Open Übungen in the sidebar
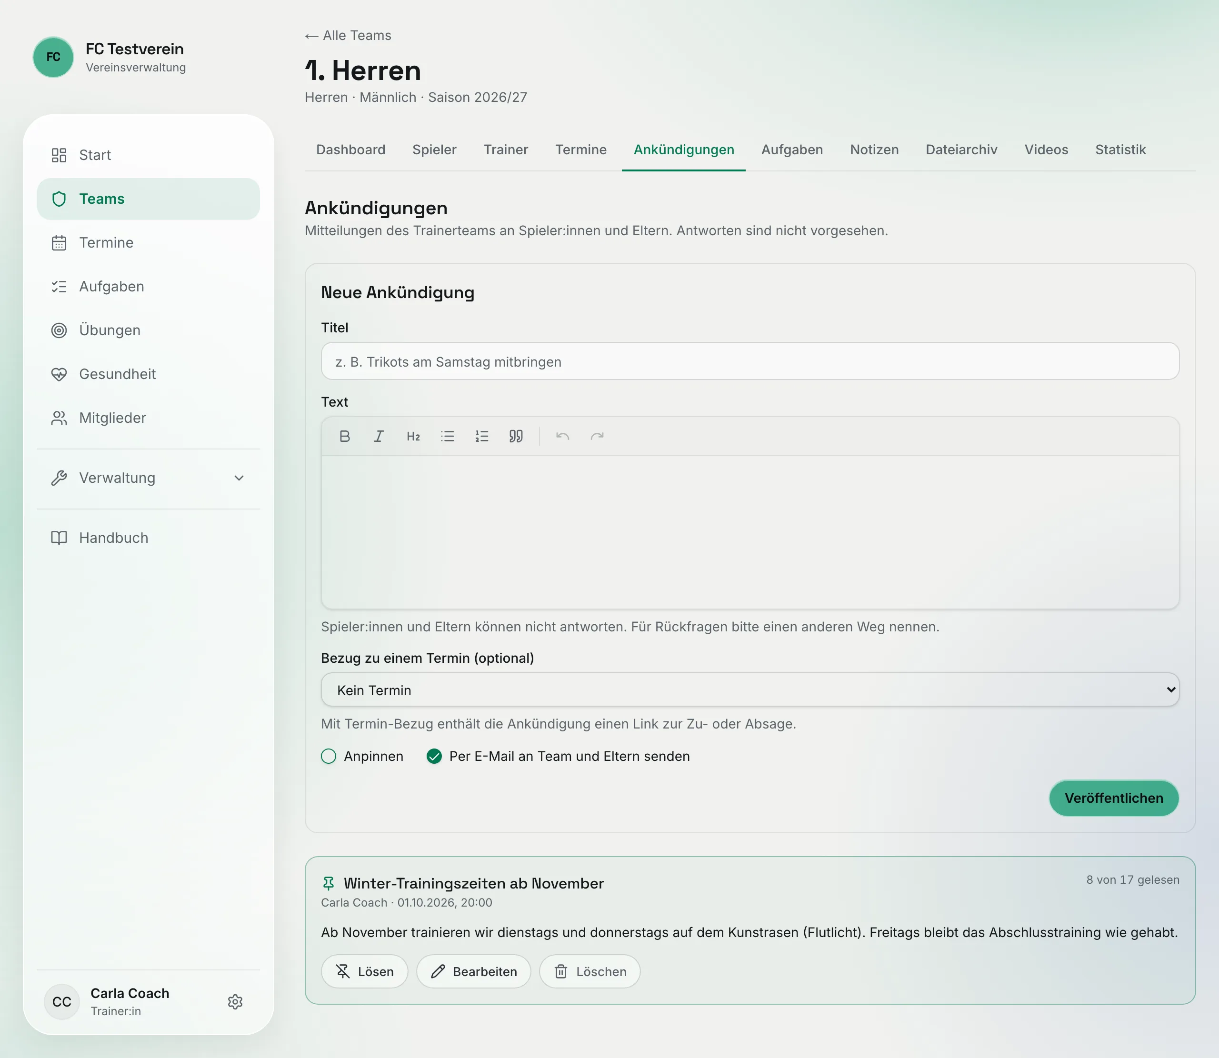This screenshot has height=1058, width=1219. click(x=148, y=330)
